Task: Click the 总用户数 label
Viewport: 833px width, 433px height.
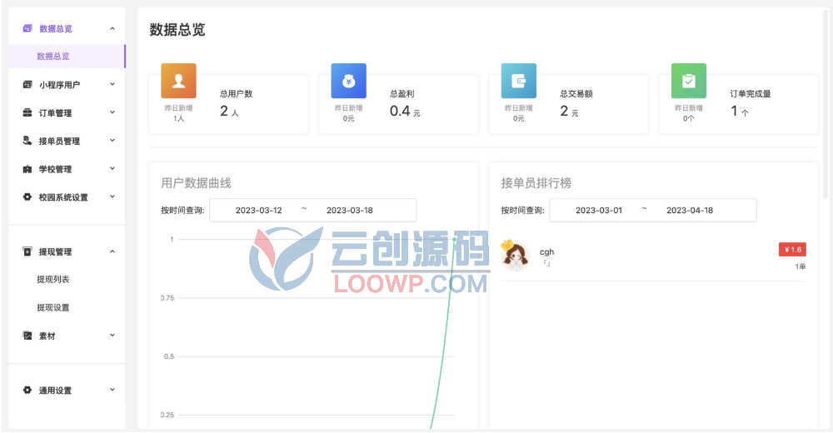Action: 237,93
